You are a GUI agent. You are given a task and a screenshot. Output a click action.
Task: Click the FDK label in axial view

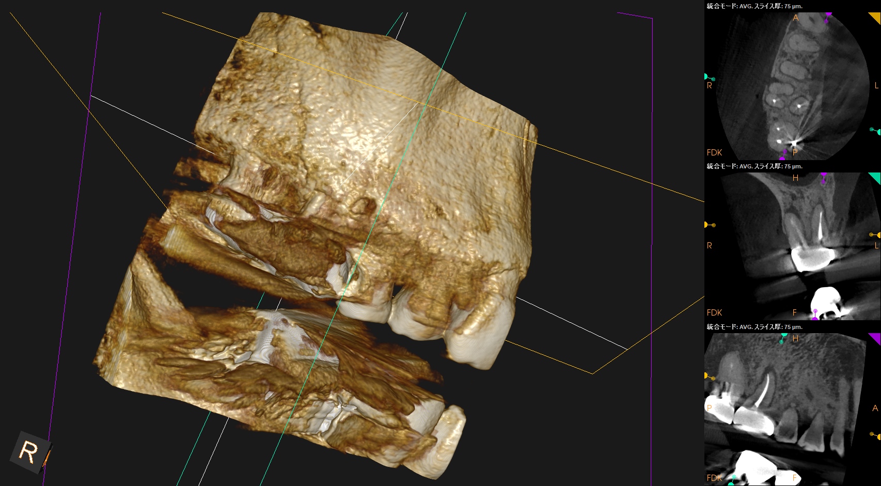[x=714, y=152]
